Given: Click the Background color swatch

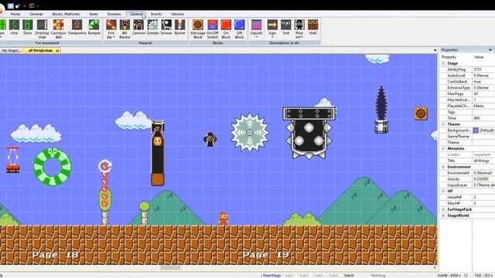Looking at the screenshot, I should tap(476, 131).
